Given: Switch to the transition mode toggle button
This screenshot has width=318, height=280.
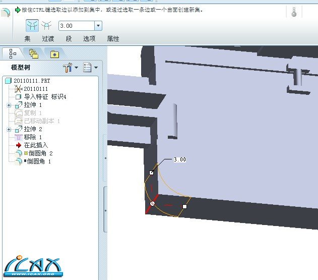Looking at the screenshot, I should 46,26.
